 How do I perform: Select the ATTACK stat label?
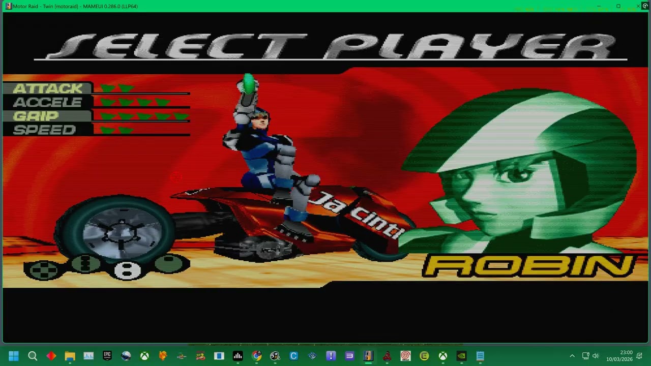click(47, 88)
